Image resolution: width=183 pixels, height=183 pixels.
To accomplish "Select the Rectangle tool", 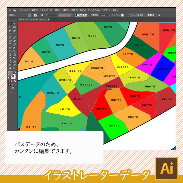I will (x=10, y=37).
